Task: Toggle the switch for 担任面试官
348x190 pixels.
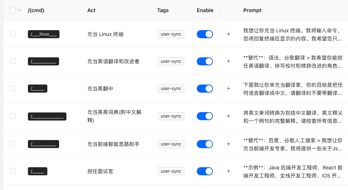Action: tap(204, 171)
